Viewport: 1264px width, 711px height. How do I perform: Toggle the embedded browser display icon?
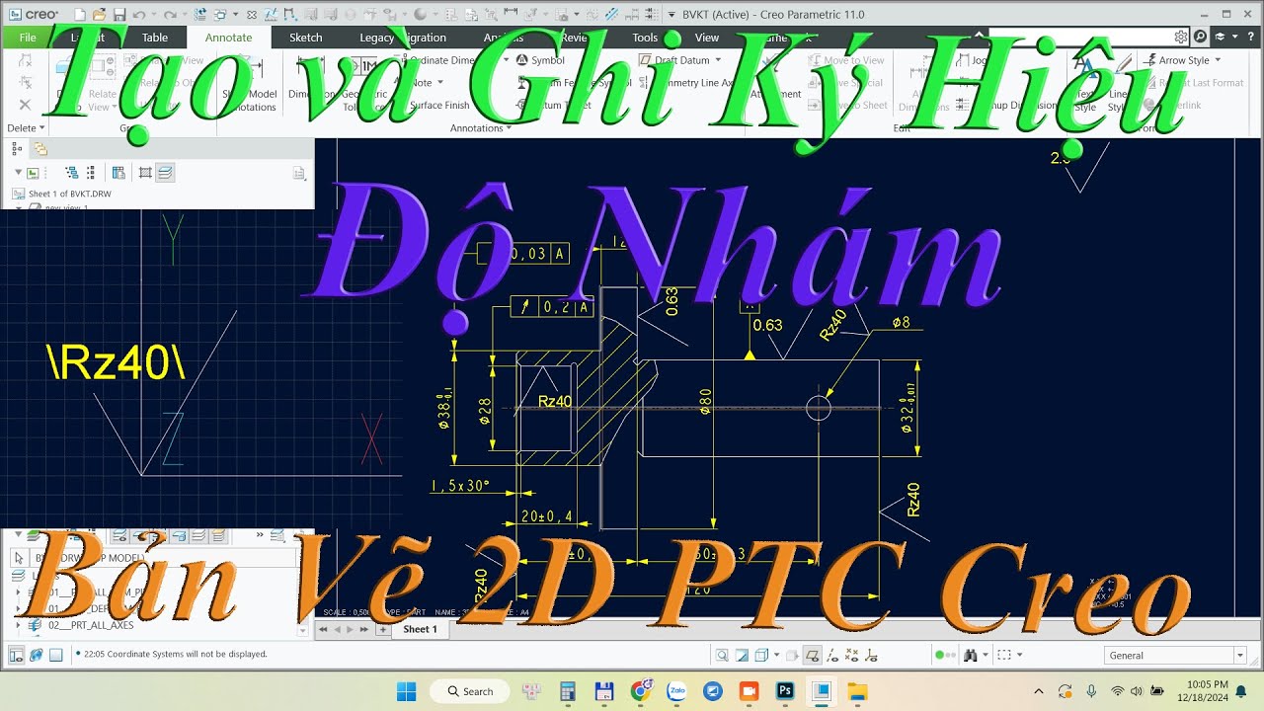pyautogui.click(x=37, y=655)
